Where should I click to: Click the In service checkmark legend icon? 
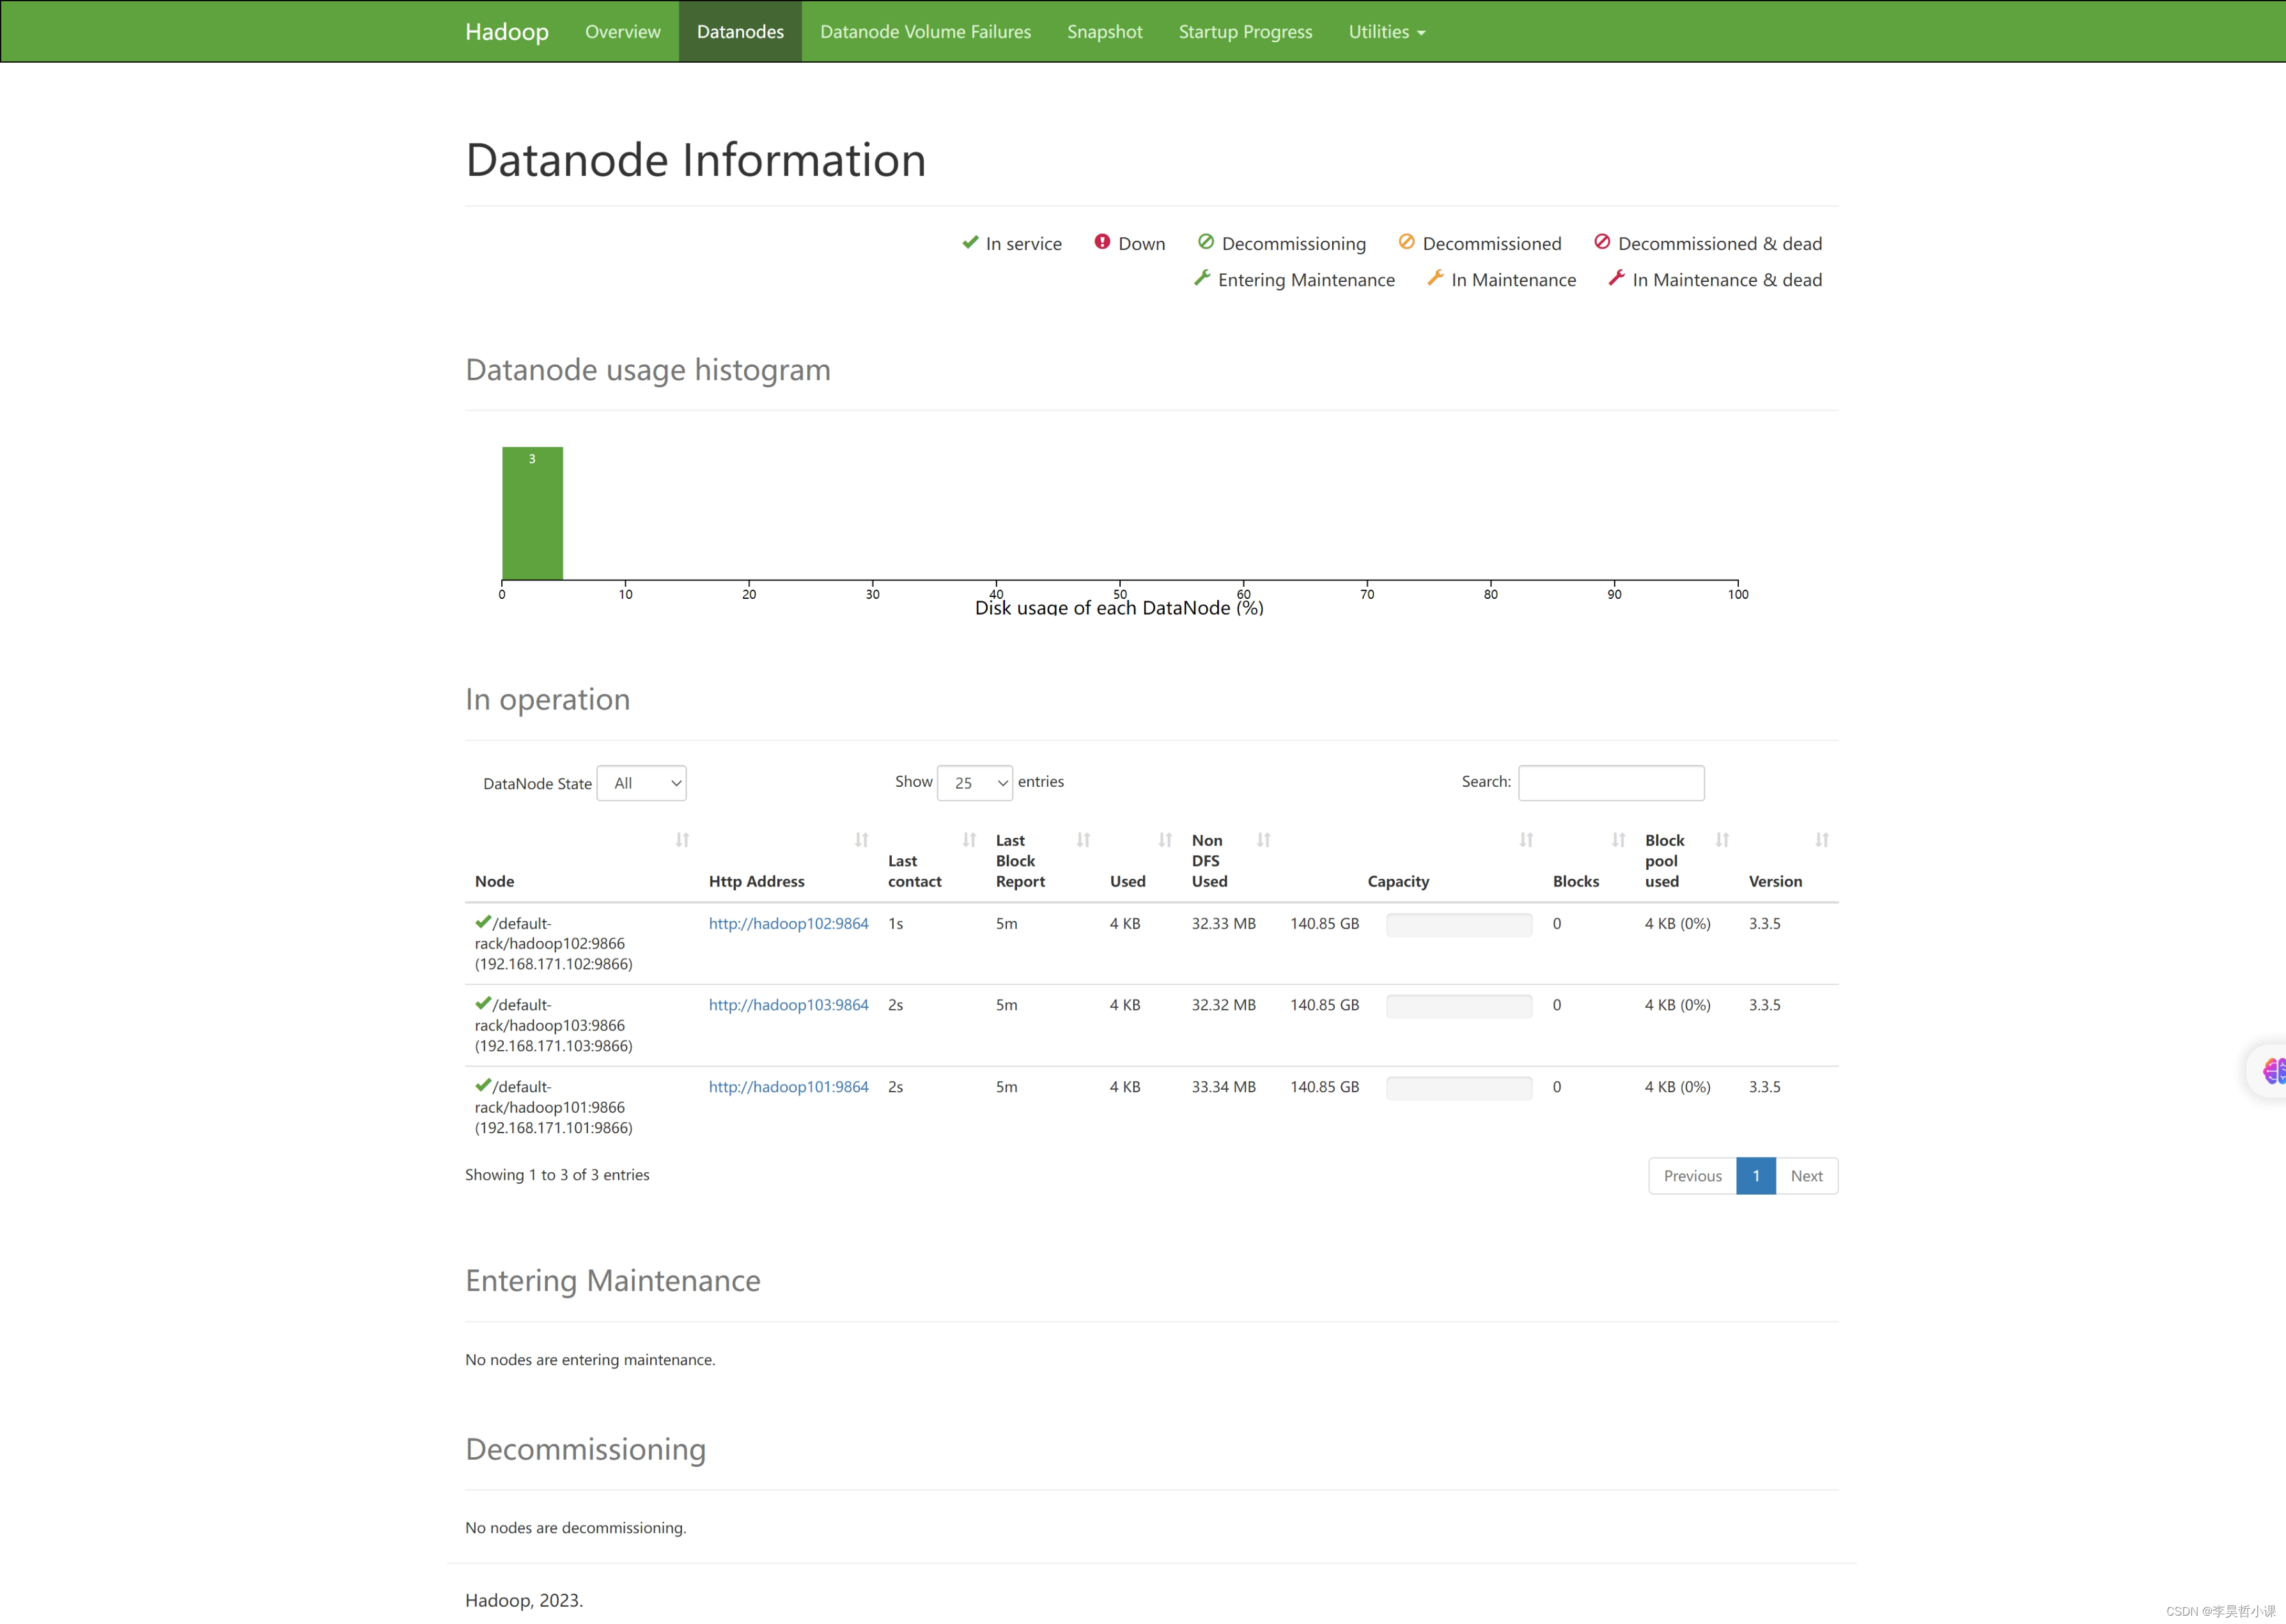(x=970, y=242)
